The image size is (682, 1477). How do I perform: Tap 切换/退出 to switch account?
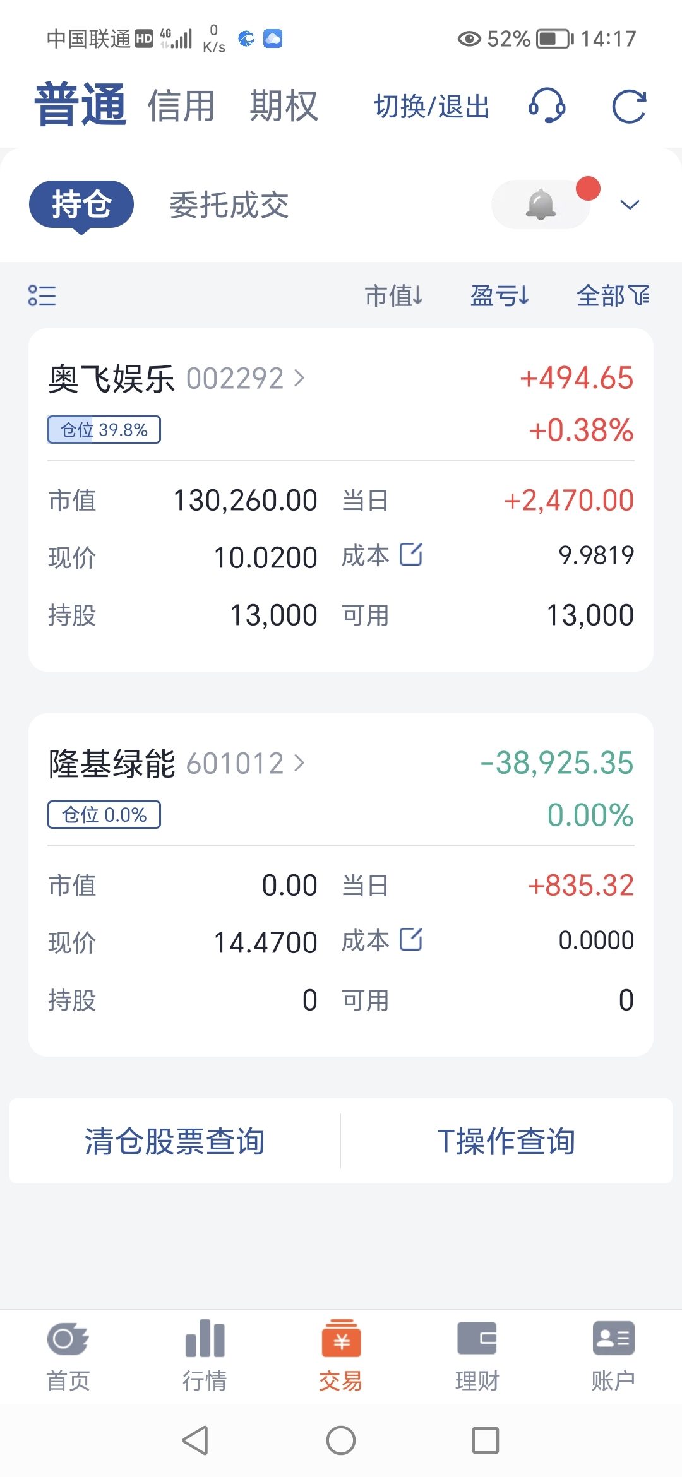tap(432, 106)
